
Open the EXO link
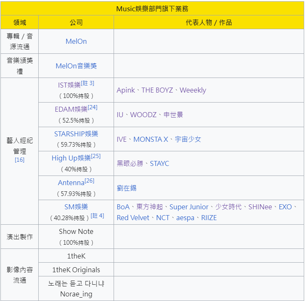[285, 207]
